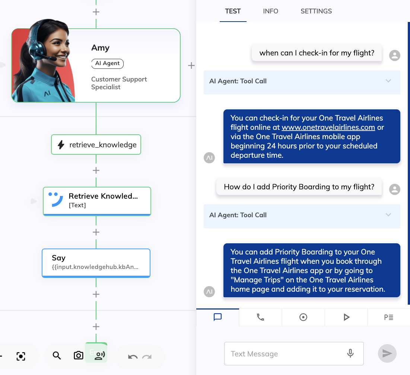Click the undo arrow in canvas toolbar
Viewport: 410px width, 375px height.
click(x=133, y=357)
